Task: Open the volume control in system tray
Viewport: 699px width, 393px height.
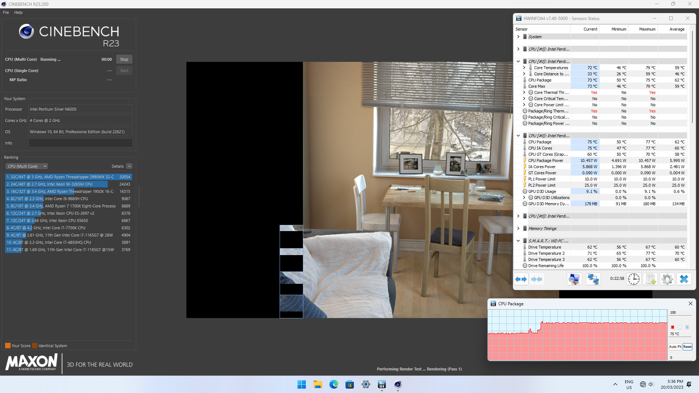Action: 651,384
